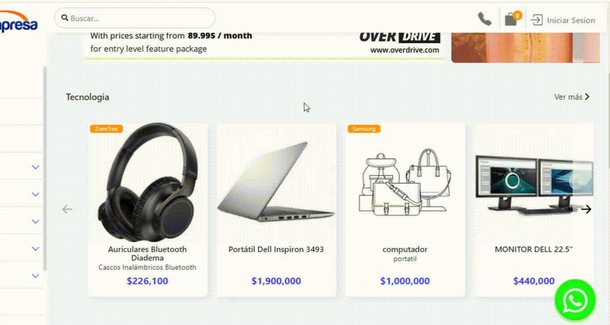This screenshot has height=325, width=610.
Task: Click the search magnifier icon
Action: click(65, 18)
